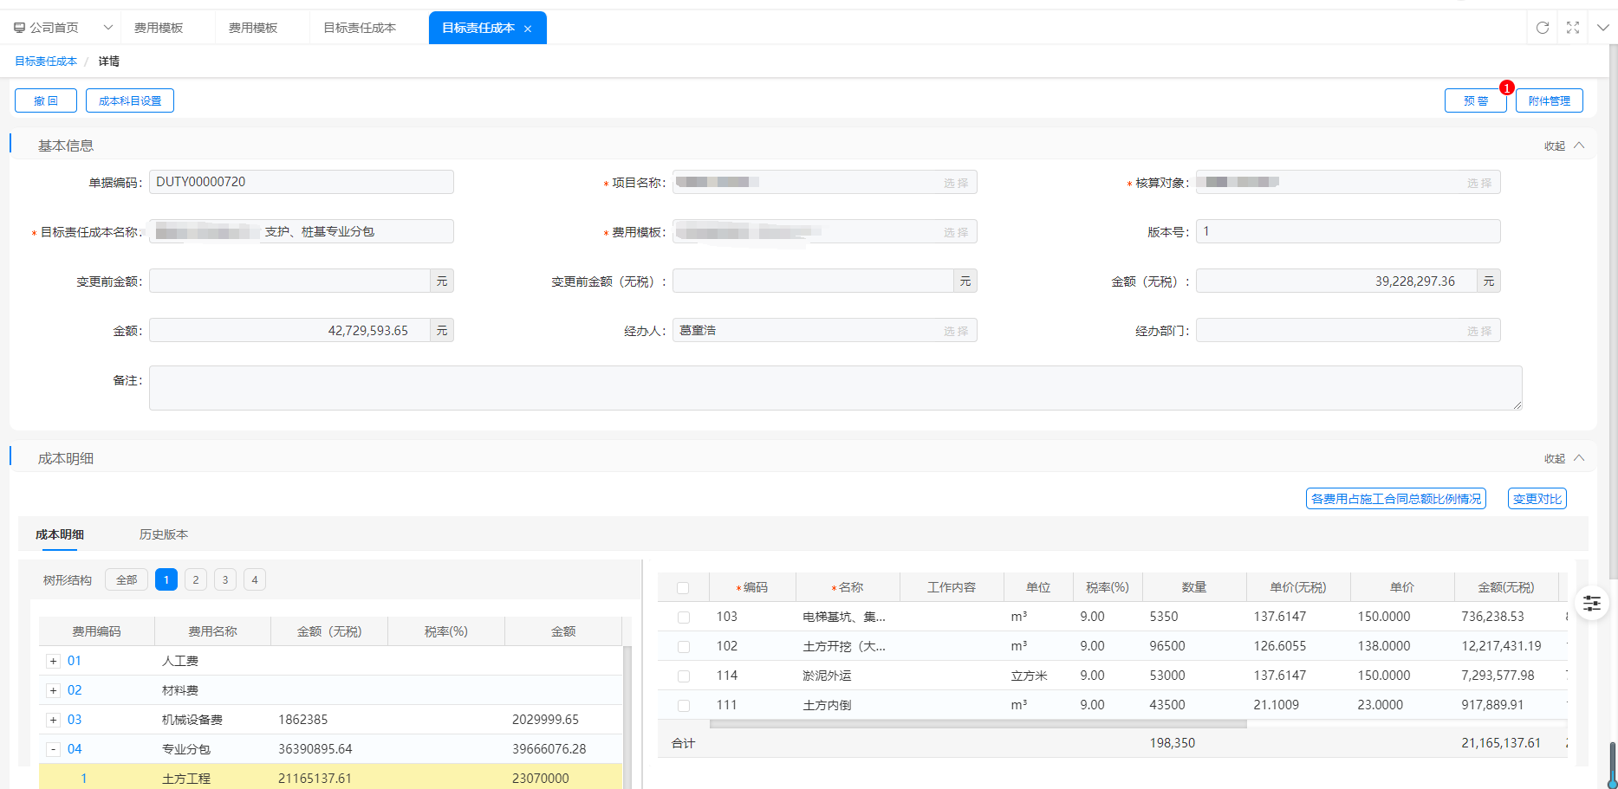This screenshot has width=1618, height=789.
Task: Click the 目标责任成本名称 field
Action: pyautogui.click(x=302, y=231)
